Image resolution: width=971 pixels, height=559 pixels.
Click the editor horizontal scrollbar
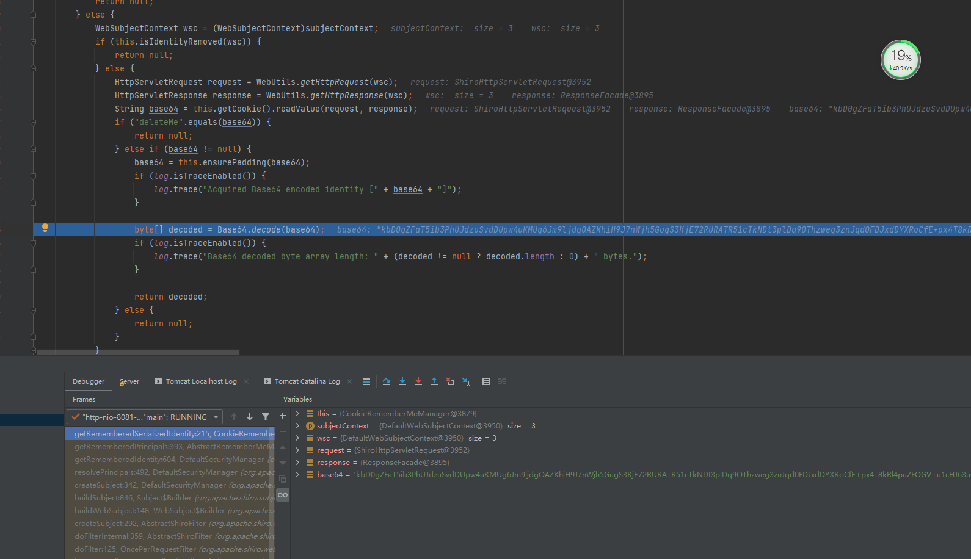click(x=138, y=352)
